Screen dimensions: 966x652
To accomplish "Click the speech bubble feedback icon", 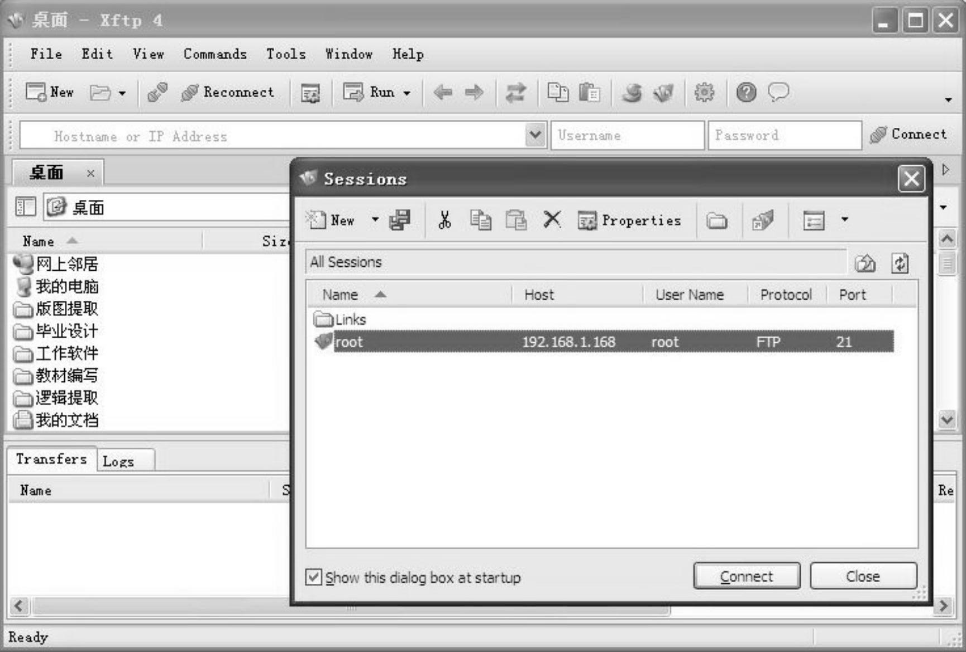I will (778, 92).
